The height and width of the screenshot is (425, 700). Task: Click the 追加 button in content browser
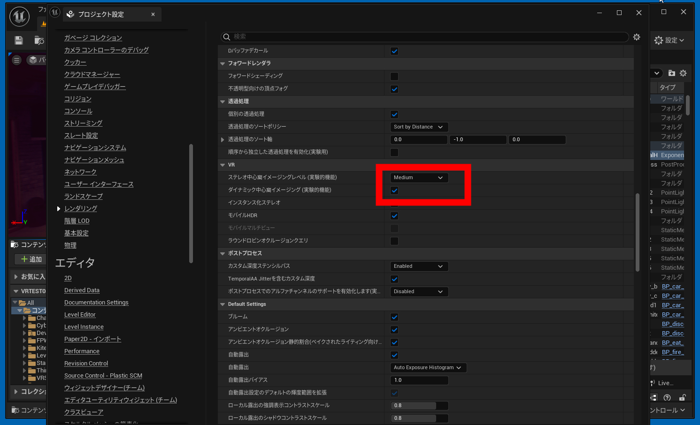pos(31,259)
